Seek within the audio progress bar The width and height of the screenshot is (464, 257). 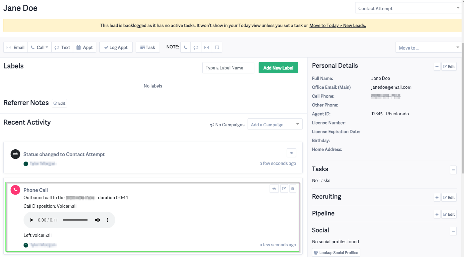75,220
